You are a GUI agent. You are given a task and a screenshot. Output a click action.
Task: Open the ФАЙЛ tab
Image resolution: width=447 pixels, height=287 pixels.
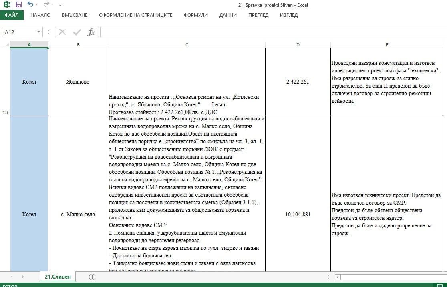[12, 15]
